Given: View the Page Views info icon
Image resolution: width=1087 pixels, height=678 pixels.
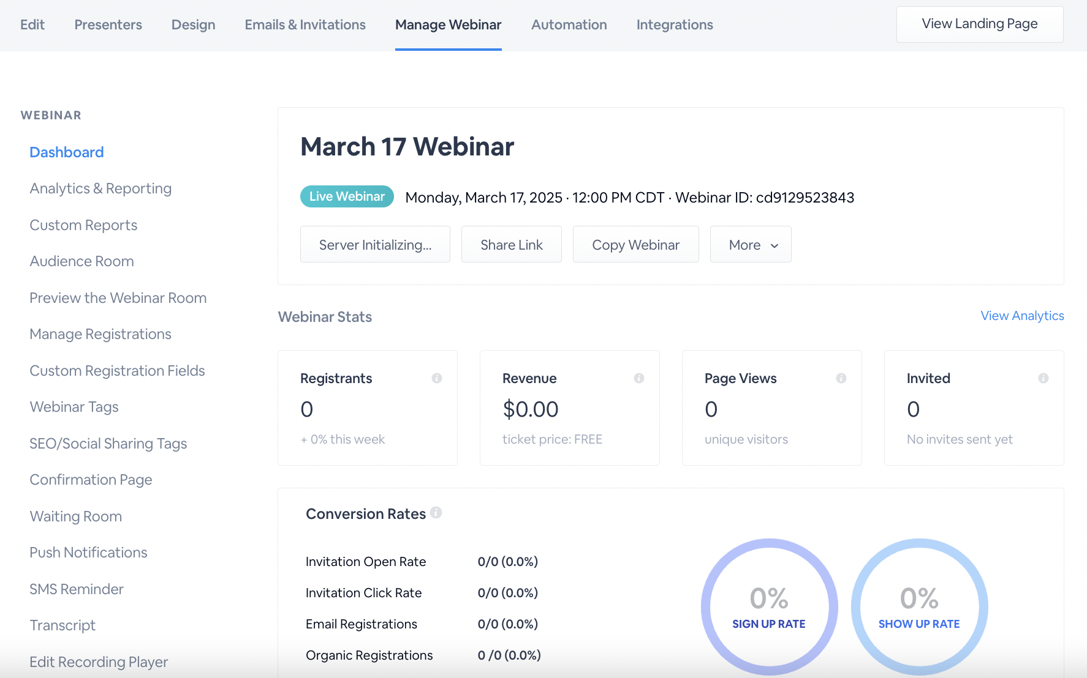Looking at the screenshot, I should click(x=841, y=378).
